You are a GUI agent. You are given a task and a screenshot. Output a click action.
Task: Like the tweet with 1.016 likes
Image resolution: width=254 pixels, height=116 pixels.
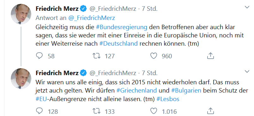pyautogui.click(x=154, y=111)
